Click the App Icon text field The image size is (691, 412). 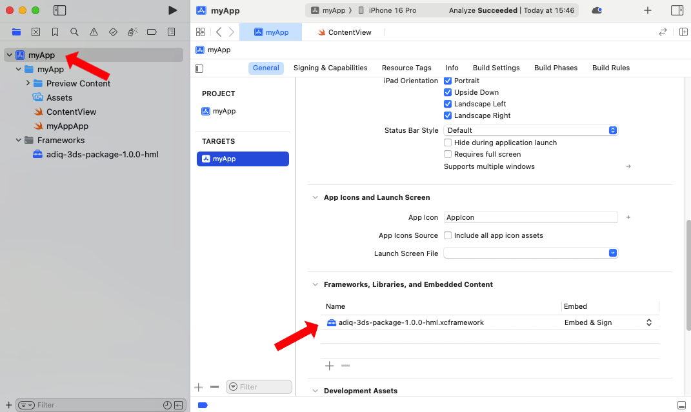[530, 217]
